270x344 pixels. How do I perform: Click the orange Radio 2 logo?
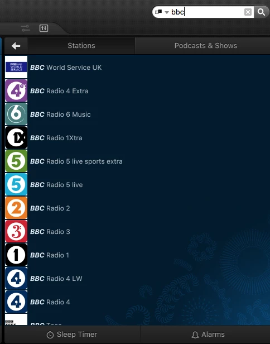click(16, 208)
